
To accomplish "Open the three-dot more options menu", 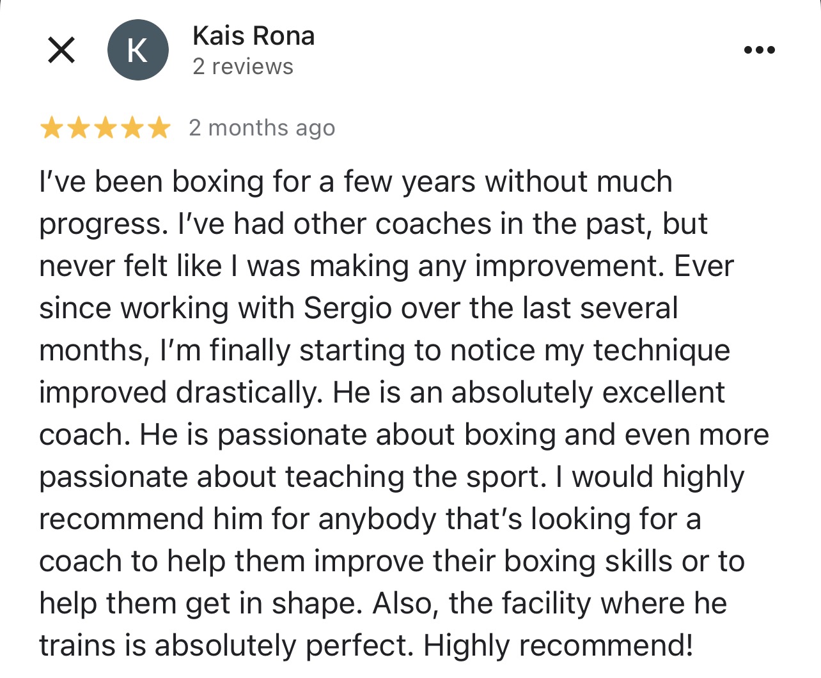I will click(x=759, y=50).
